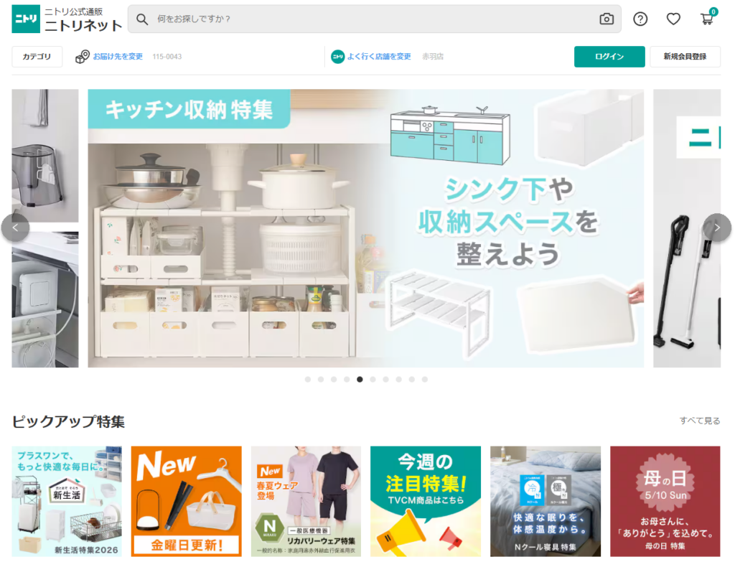The image size is (735, 562).
Task: Open the カテゴリ category menu
Action: pyautogui.click(x=37, y=56)
